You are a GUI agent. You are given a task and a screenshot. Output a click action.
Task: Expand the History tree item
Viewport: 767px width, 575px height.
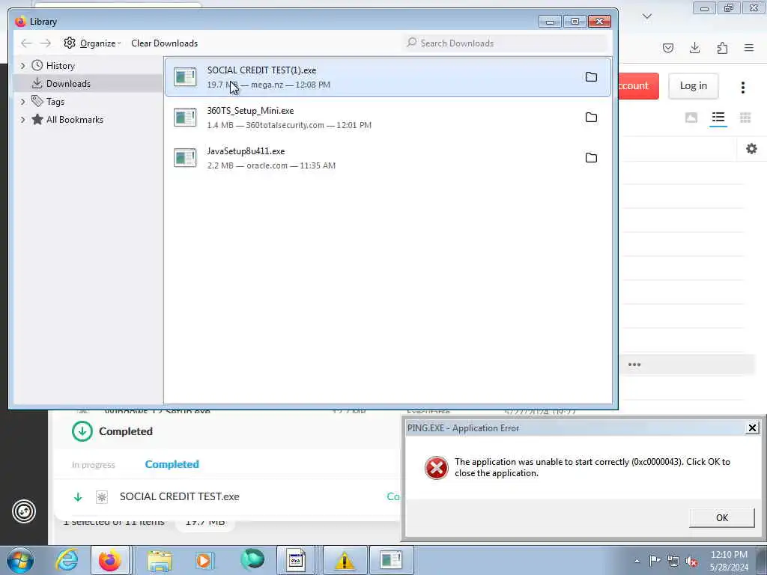pyautogui.click(x=22, y=66)
